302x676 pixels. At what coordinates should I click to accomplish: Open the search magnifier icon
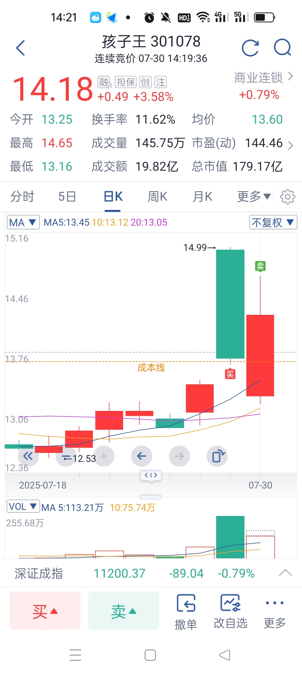coord(282,47)
